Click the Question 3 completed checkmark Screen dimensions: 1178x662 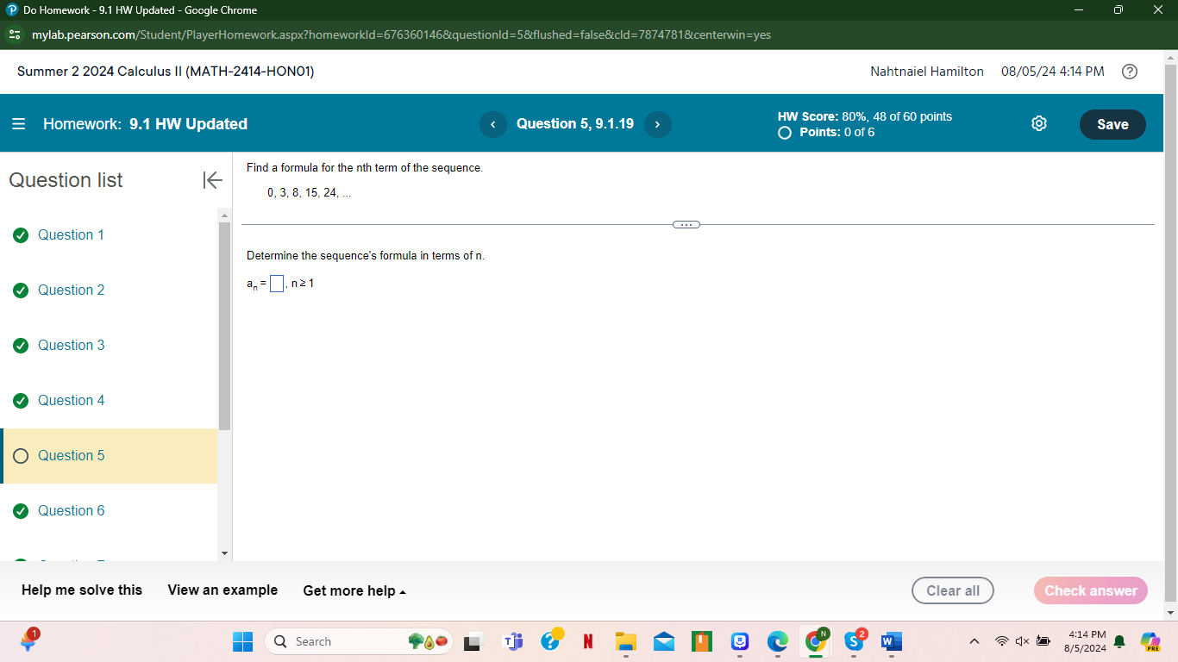(x=21, y=345)
